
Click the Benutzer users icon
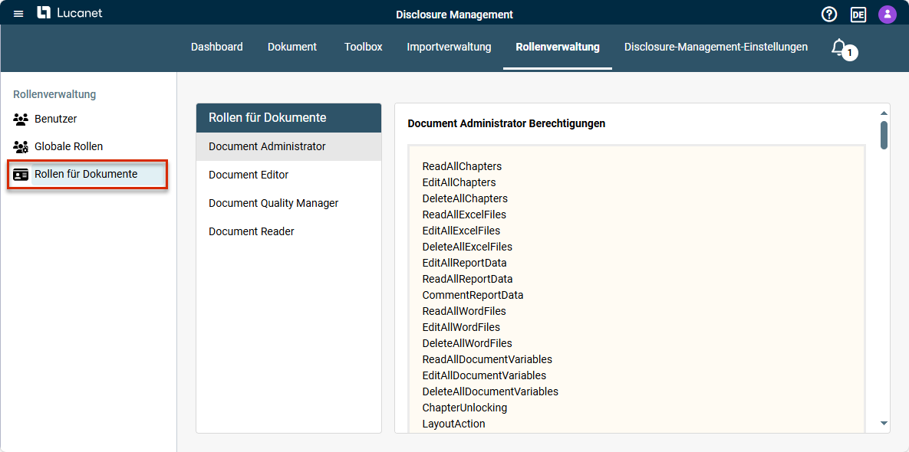click(x=21, y=120)
